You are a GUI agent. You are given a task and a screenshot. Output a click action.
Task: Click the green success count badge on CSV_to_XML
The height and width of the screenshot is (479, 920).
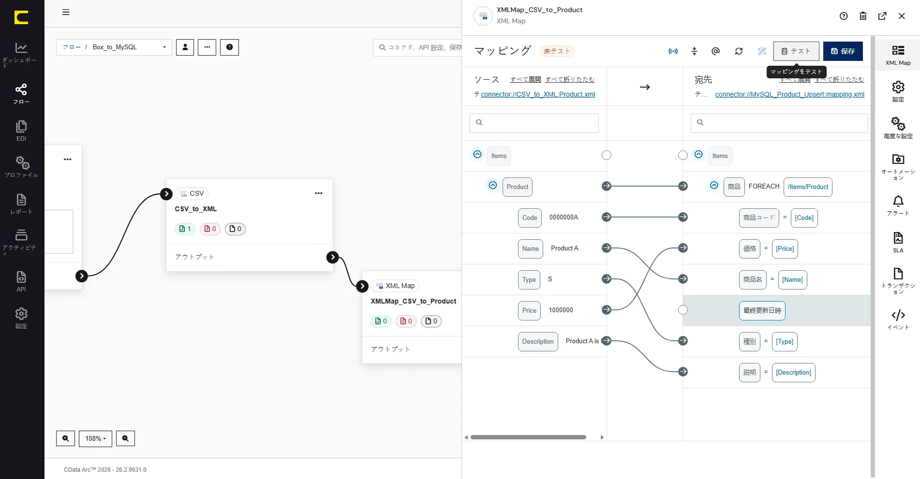[185, 229]
